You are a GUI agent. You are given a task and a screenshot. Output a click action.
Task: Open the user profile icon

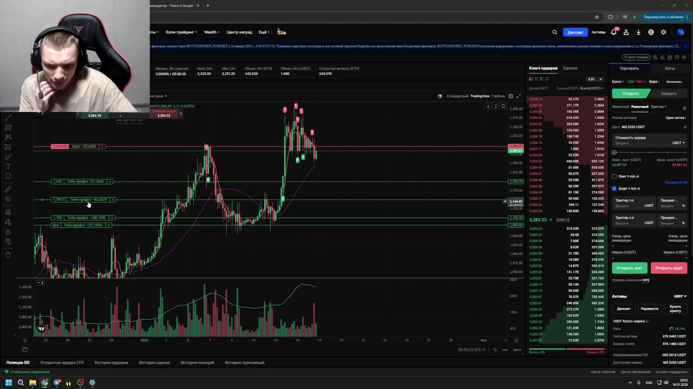click(626, 32)
